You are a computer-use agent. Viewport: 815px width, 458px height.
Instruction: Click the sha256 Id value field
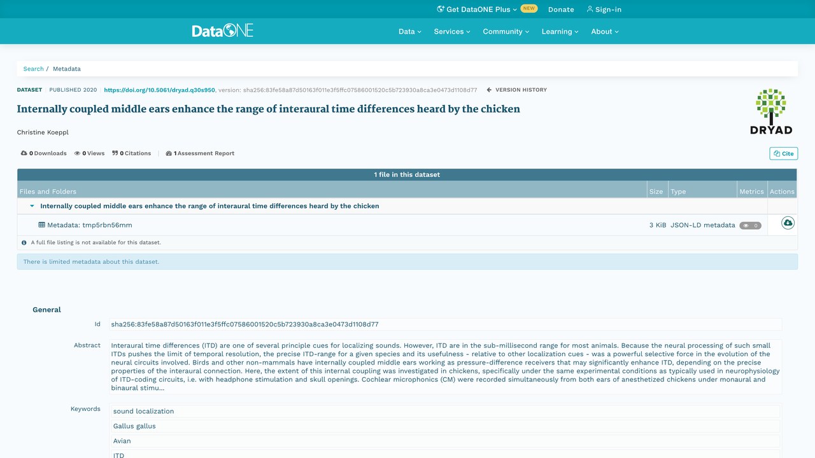click(x=445, y=324)
